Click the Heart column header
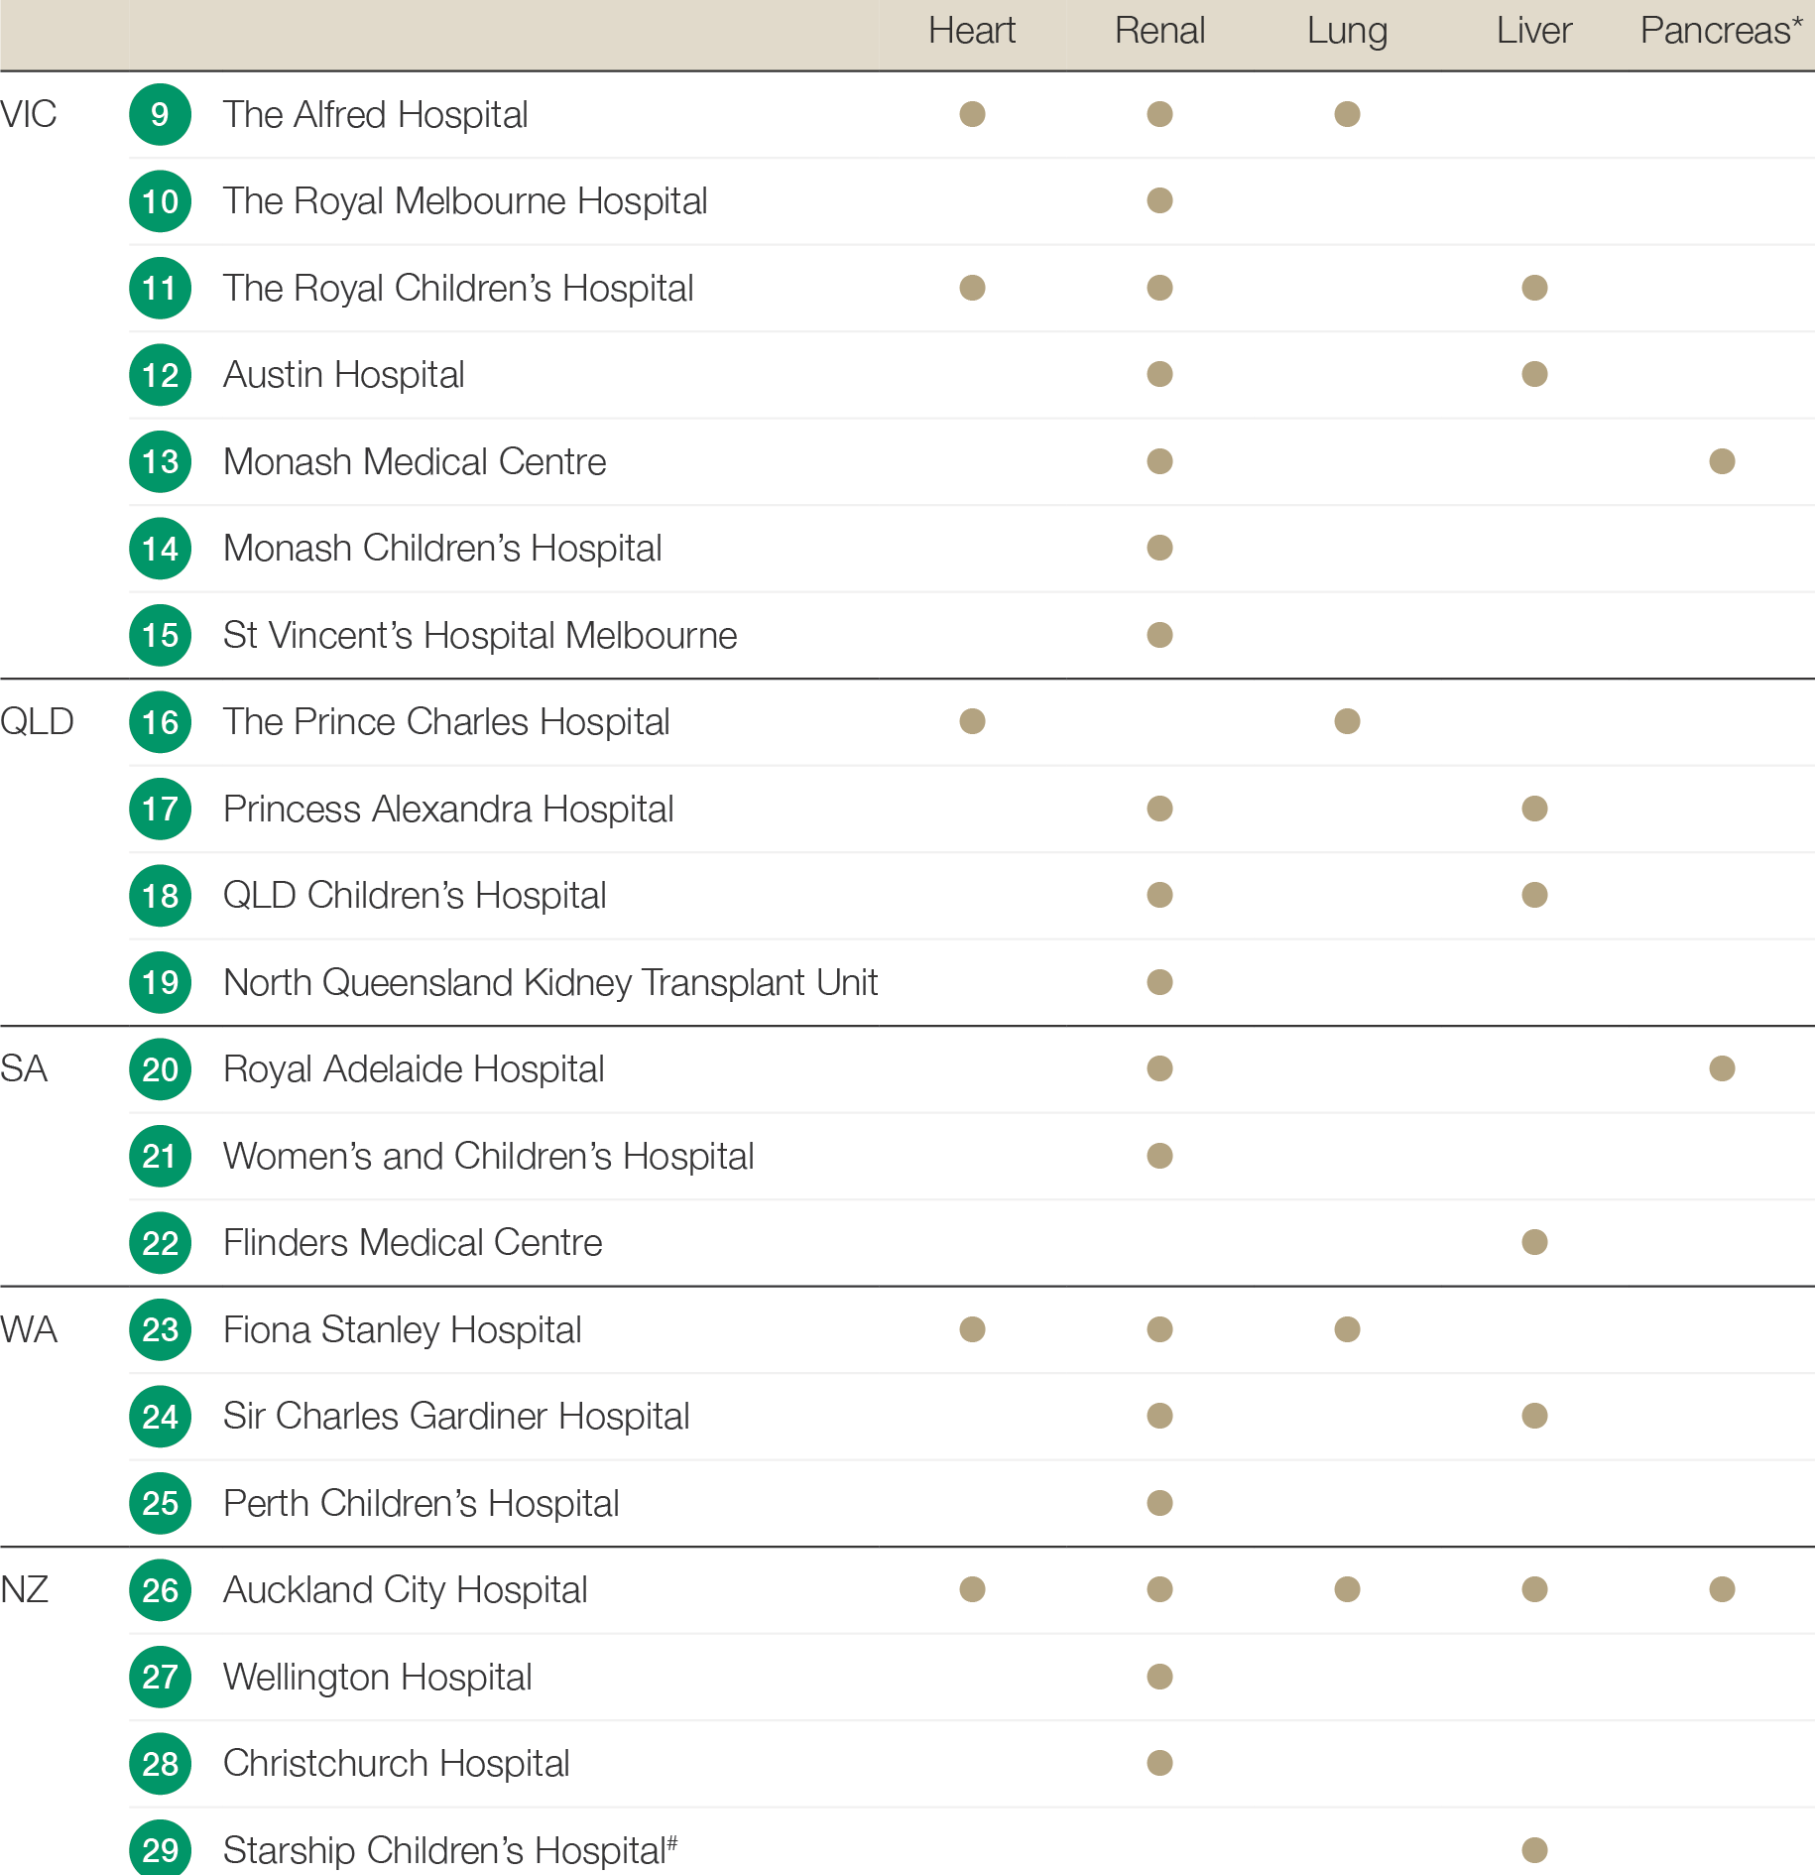 pyautogui.click(x=971, y=31)
